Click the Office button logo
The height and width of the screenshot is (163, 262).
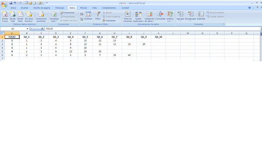[4, 4]
